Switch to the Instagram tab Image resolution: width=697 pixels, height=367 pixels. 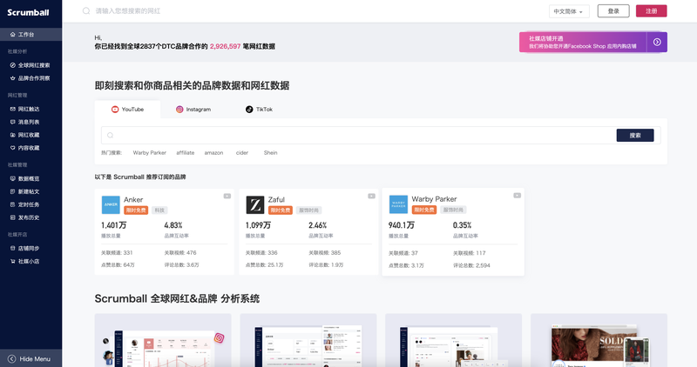tap(193, 110)
